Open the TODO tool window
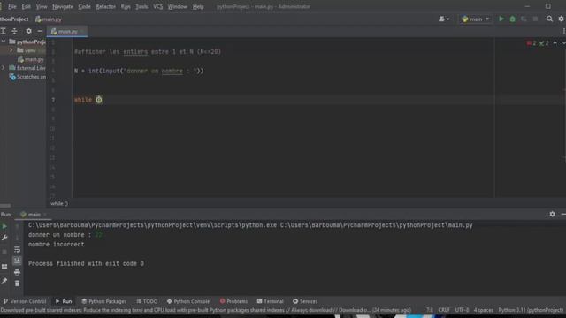The height and width of the screenshot is (318, 566). pos(147,301)
